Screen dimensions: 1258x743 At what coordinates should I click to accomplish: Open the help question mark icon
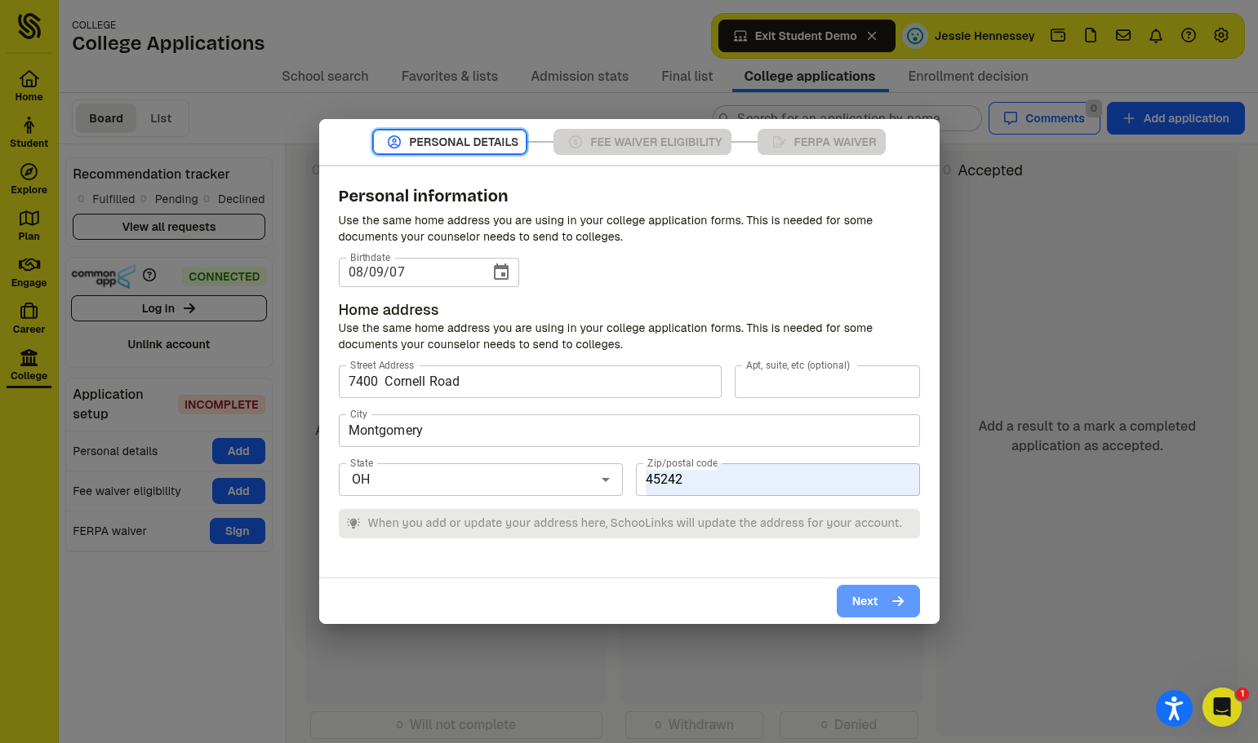(x=1189, y=35)
